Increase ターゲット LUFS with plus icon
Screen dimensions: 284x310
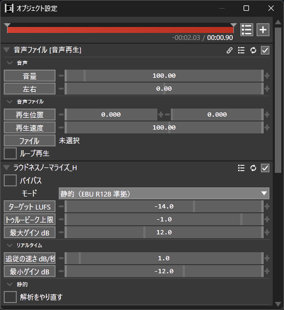pos(267,206)
